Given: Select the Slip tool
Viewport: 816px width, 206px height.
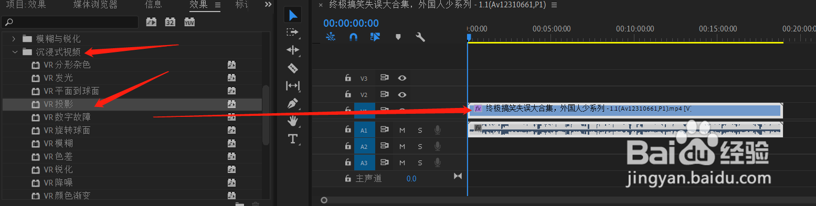Looking at the screenshot, I should coord(293,85).
